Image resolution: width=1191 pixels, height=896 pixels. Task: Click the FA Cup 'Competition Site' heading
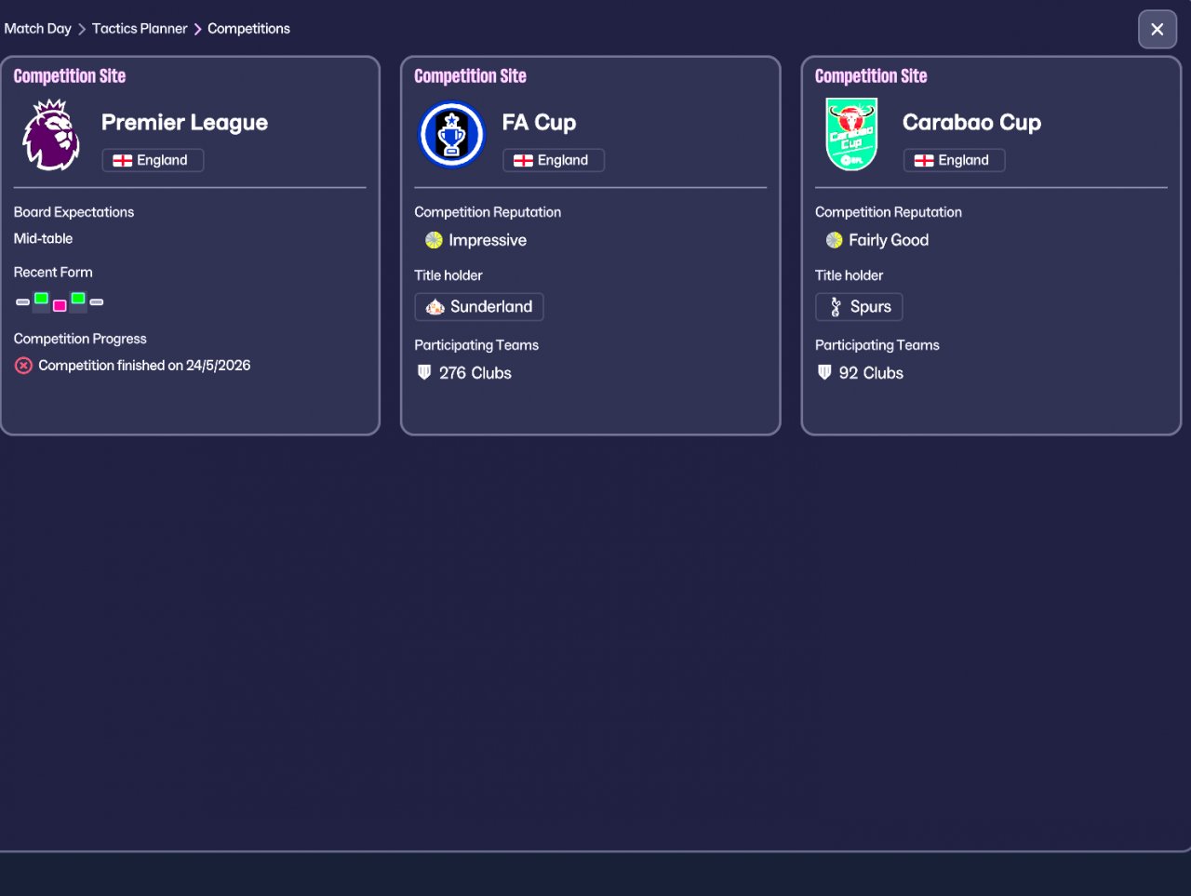pos(470,76)
